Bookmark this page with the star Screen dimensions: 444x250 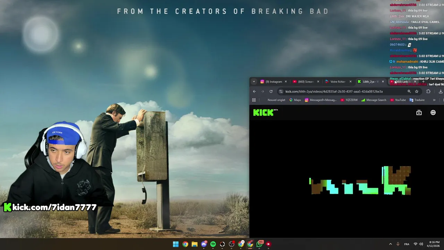(x=417, y=91)
